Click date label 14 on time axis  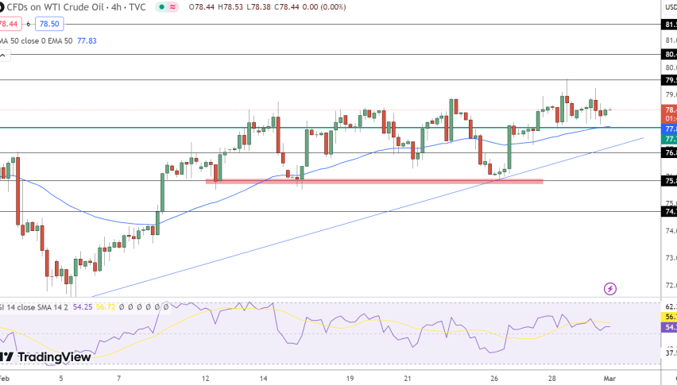[263, 379]
